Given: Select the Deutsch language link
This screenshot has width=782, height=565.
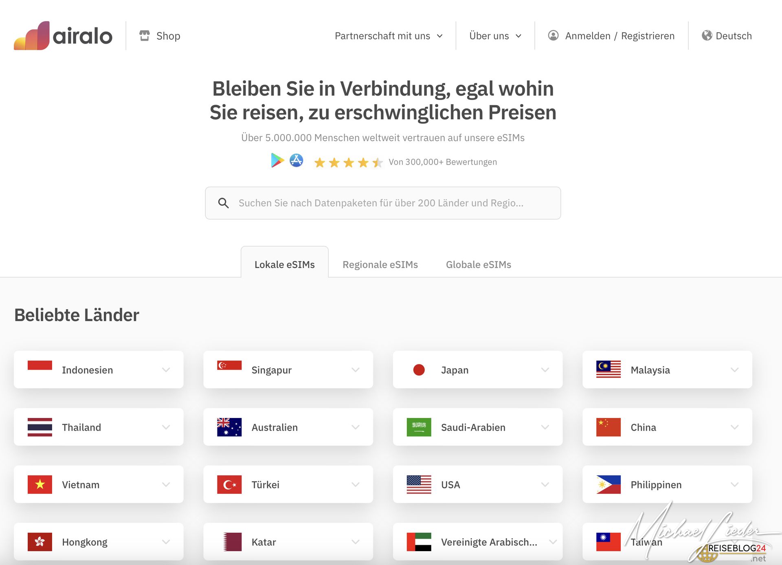Looking at the screenshot, I should (734, 36).
